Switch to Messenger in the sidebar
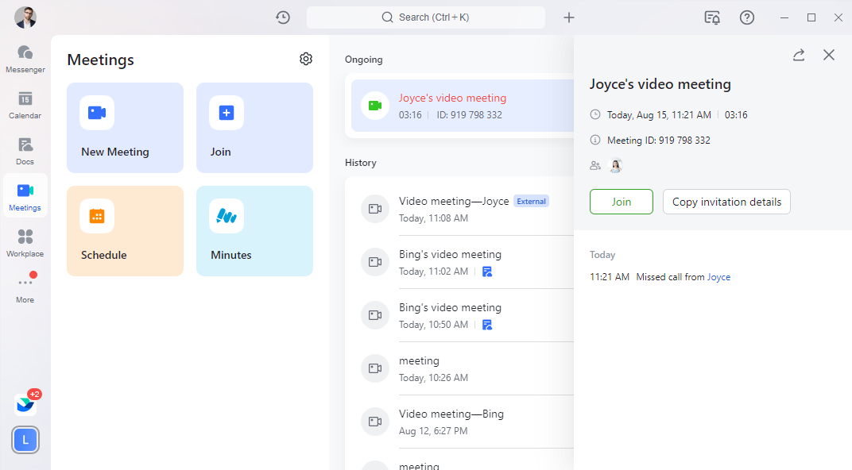This screenshot has height=470, width=852. coord(25,59)
